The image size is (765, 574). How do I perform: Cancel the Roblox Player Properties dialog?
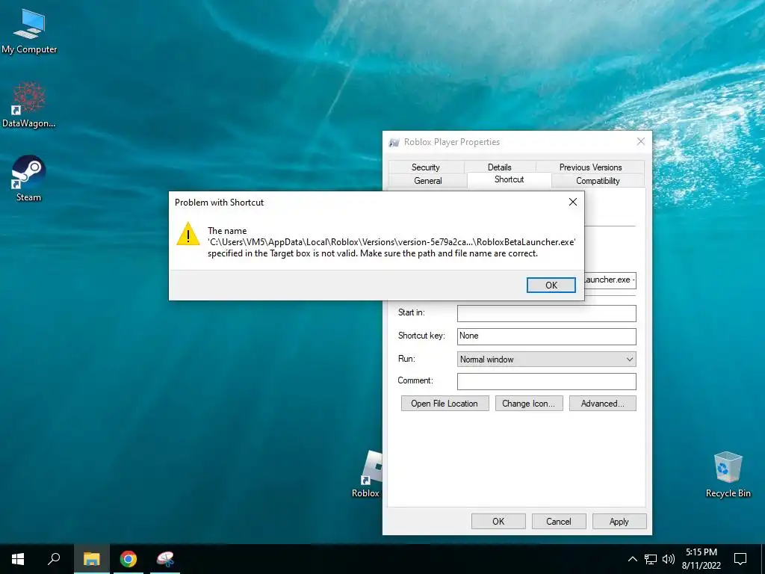[559, 521]
